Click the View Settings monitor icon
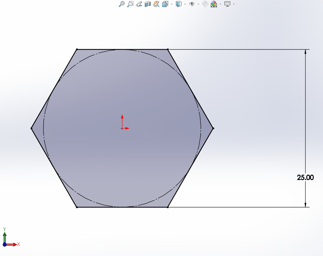The image size is (323, 256). coord(227,4)
